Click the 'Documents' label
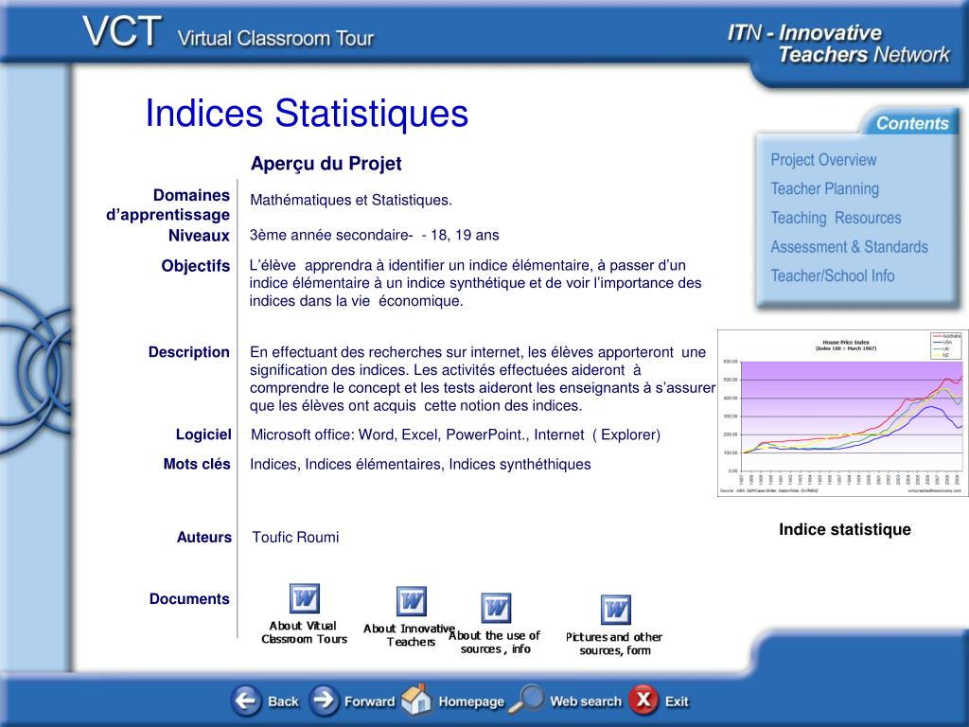969x727 pixels. pyautogui.click(x=189, y=599)
